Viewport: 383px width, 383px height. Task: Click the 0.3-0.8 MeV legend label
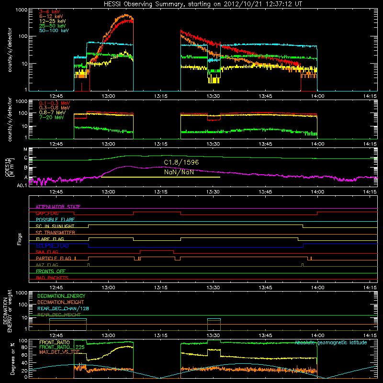(x=55, y=108)
